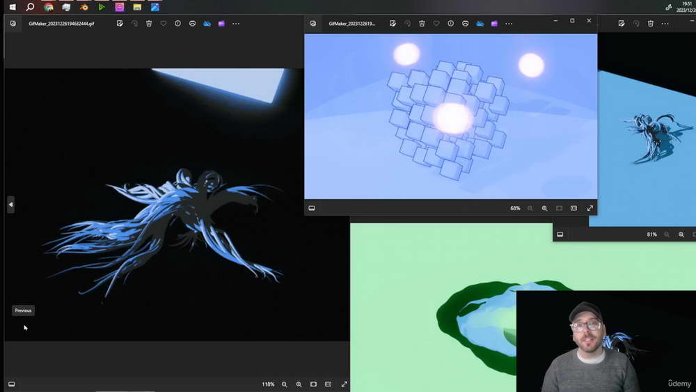Click the GifMaker_20231226194632444.gif file name
Screen dimensions: 696x392
tap(61, 24)
